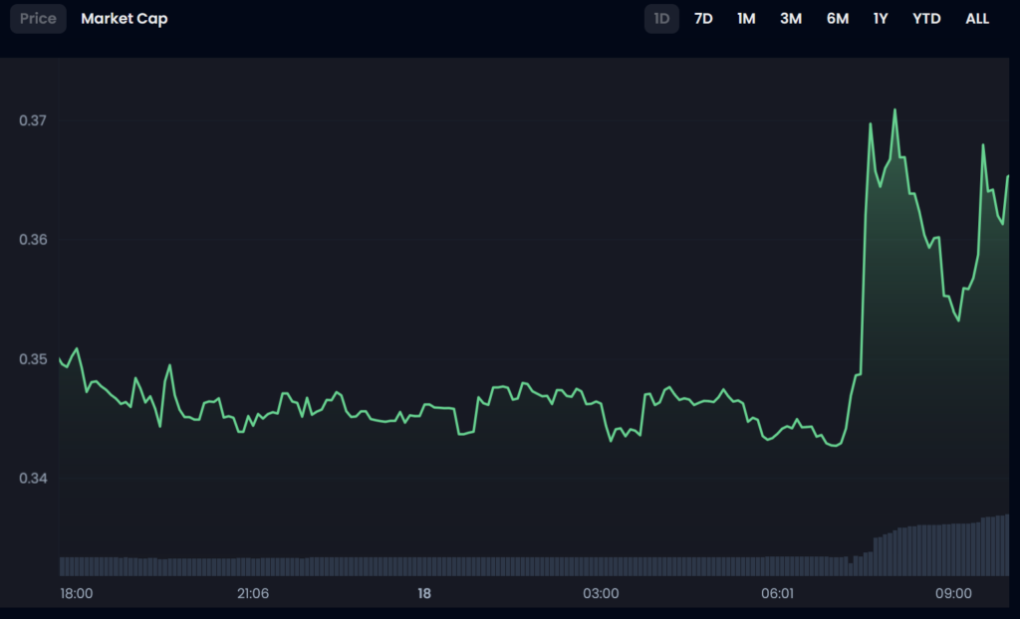Click the 09:00 time axis label
Image resolution: width=1020 pixels, height=619 pixels.
pos(953,594)
